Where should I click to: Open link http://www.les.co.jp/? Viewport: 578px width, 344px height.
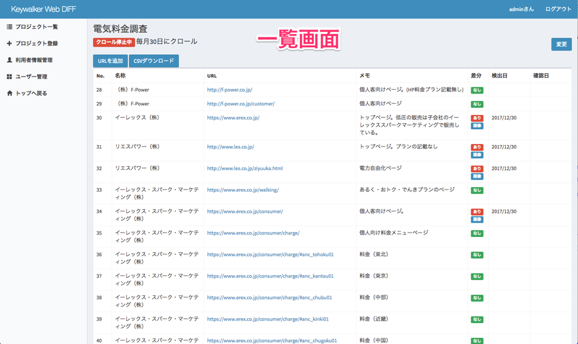coord(230,147)
